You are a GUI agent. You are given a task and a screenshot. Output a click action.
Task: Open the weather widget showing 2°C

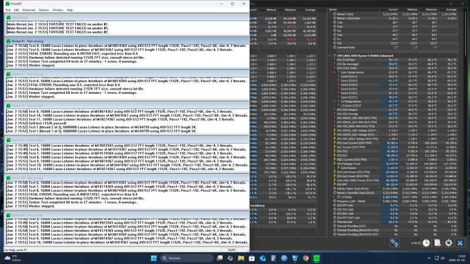[x=12, y=258]
